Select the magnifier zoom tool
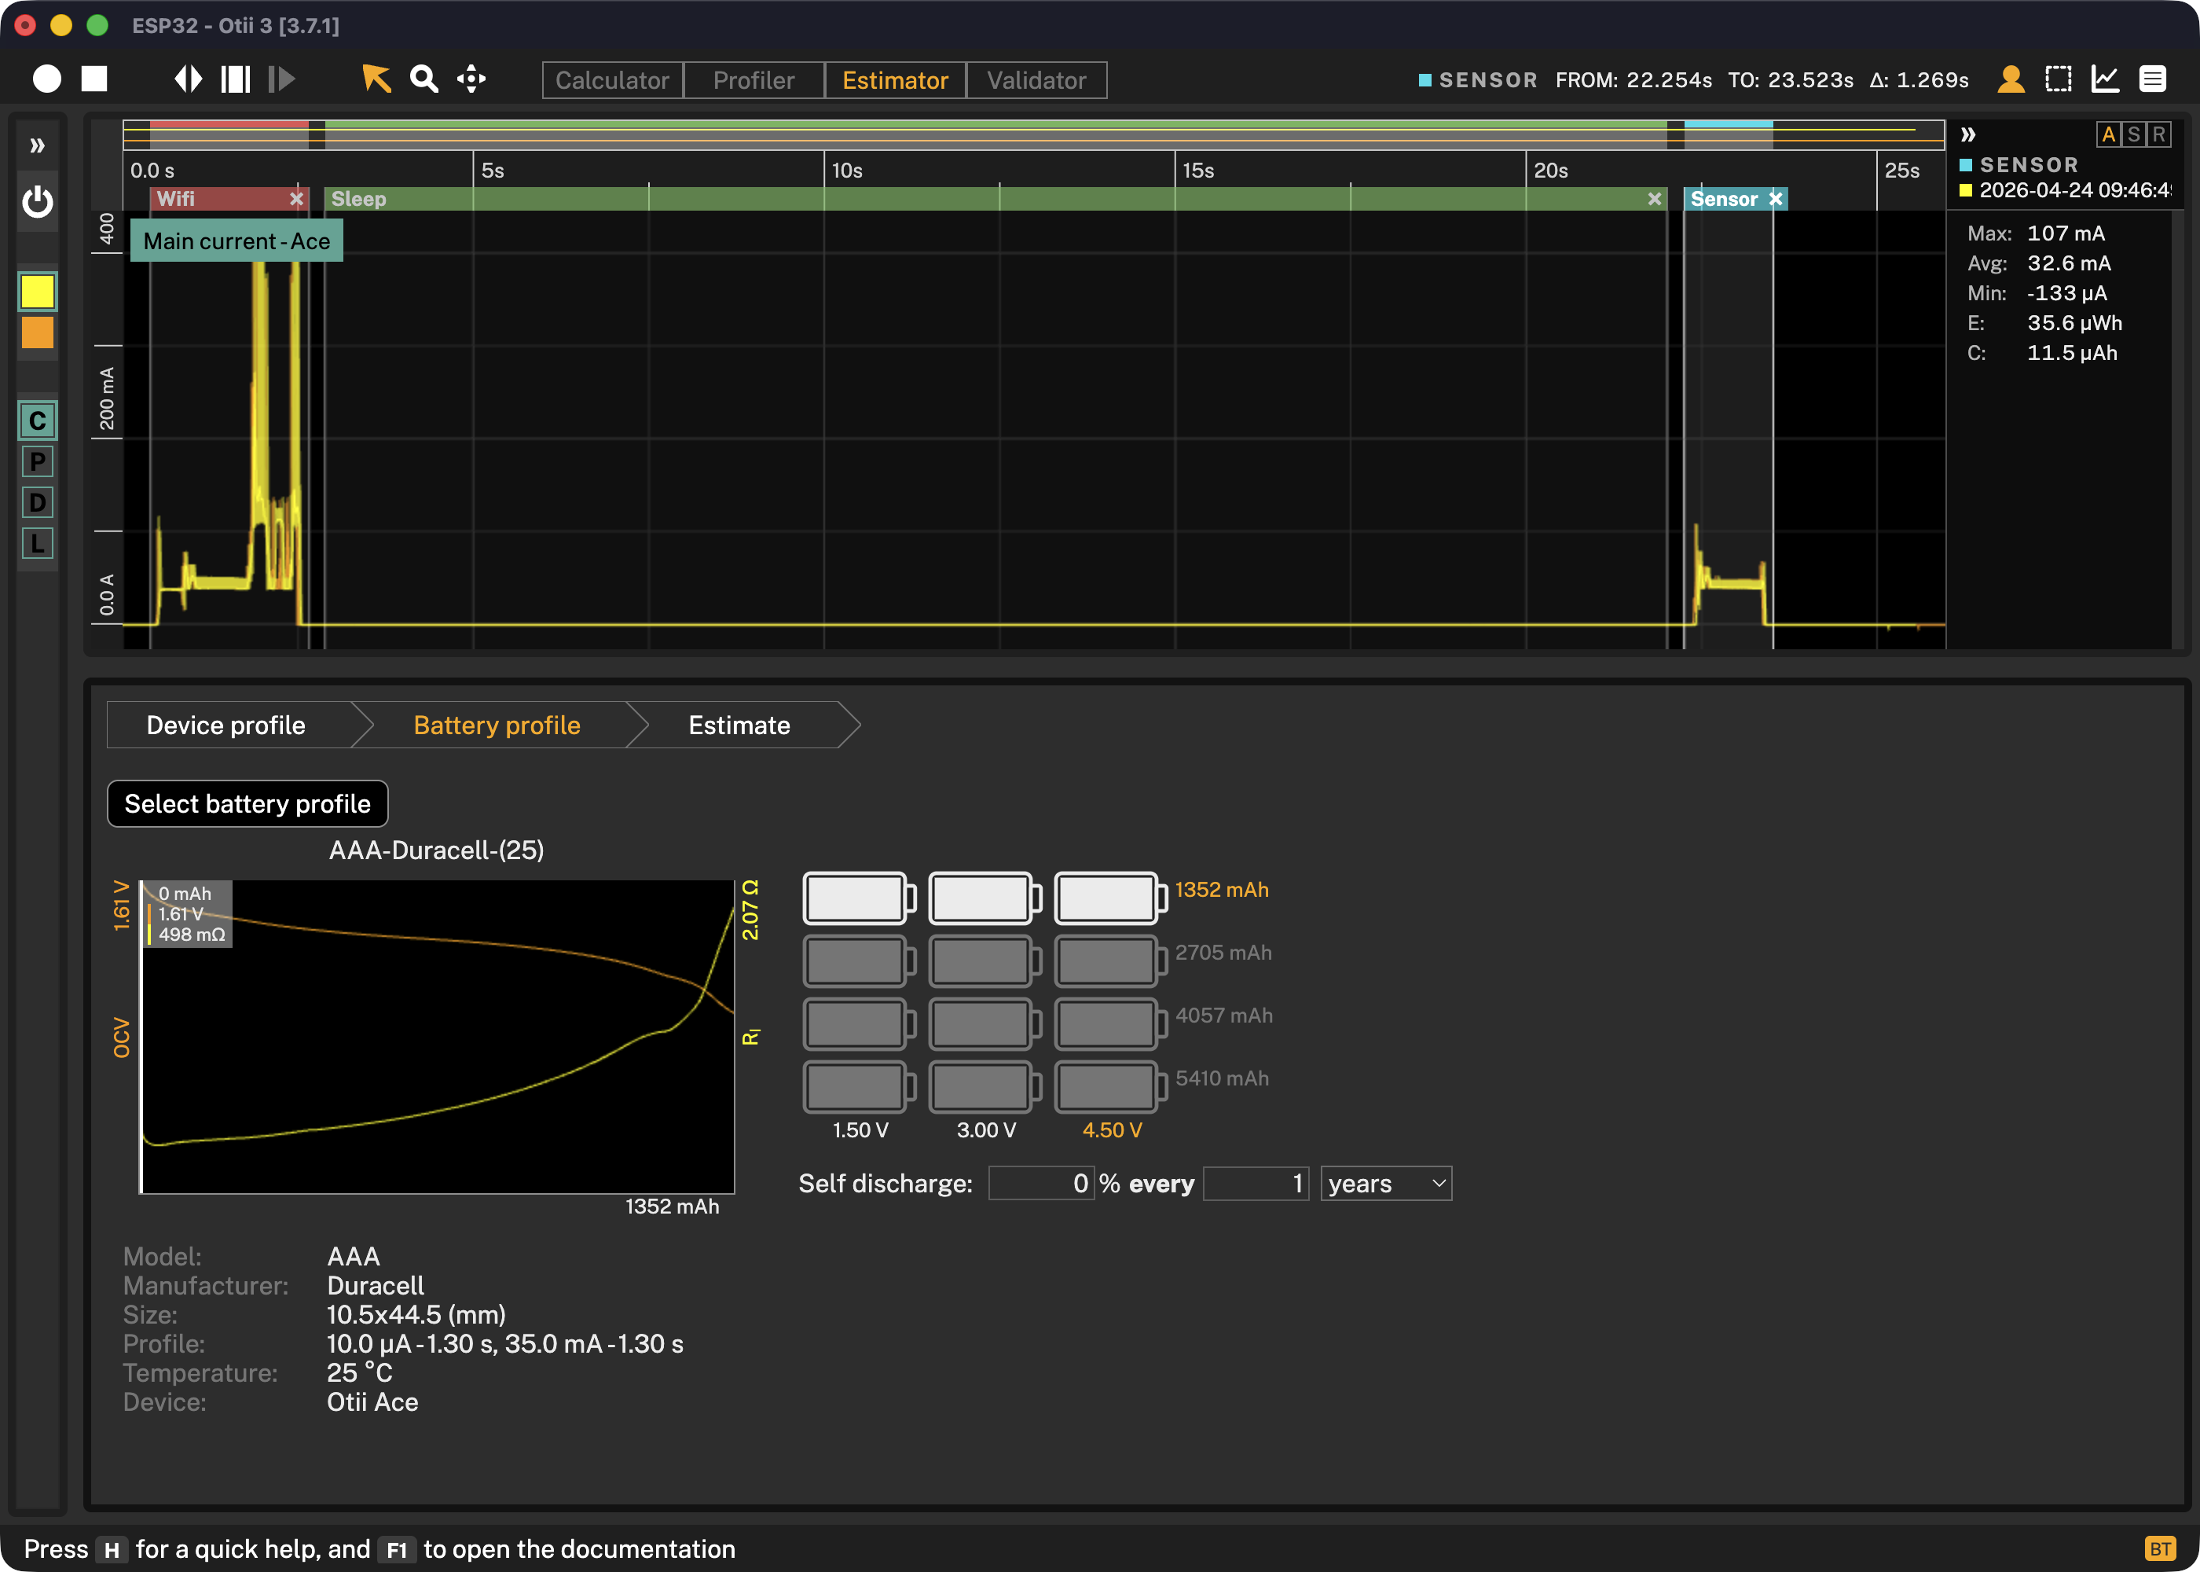Screen dimensions: 2200x1572 tap(423, 79)
